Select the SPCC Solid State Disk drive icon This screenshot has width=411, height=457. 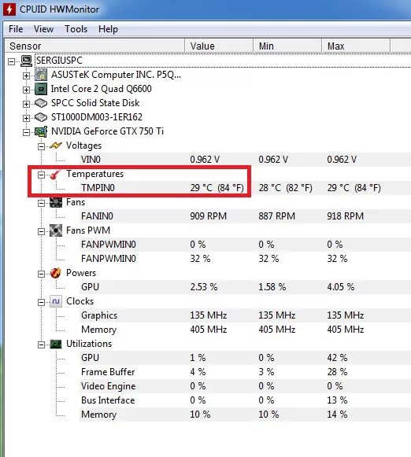41,103
